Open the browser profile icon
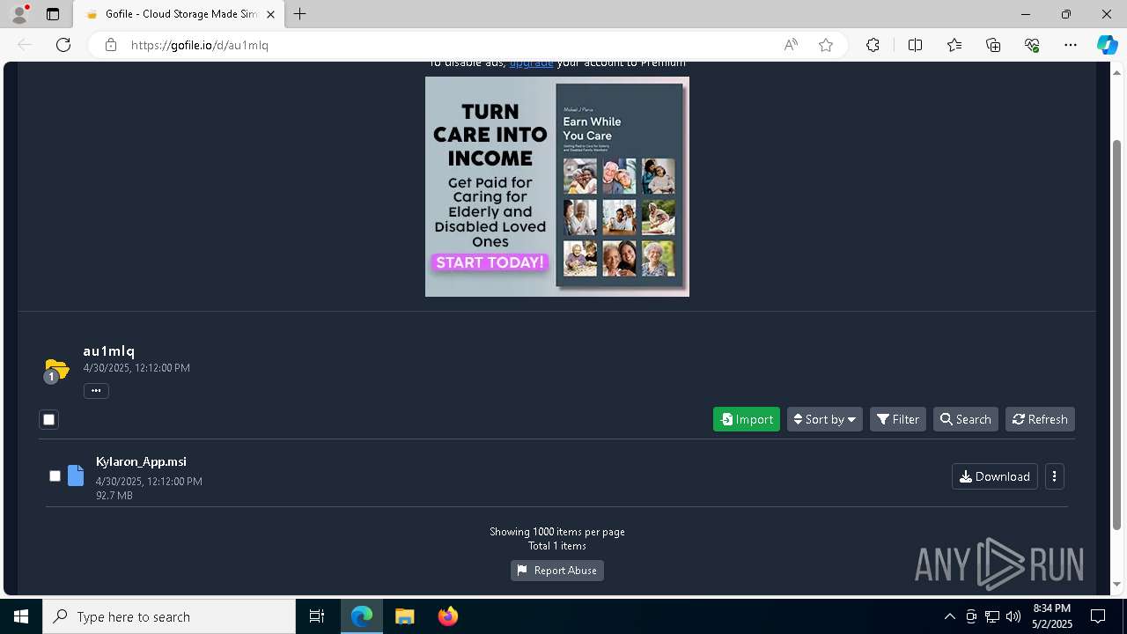The image size is (1127, 634). coord(19,14)
